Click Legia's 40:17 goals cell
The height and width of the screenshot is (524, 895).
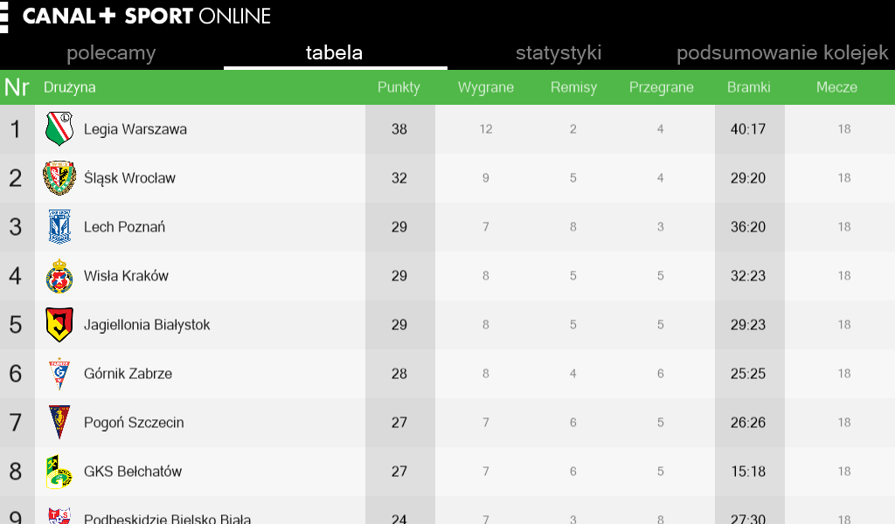[x=748, y=129]
